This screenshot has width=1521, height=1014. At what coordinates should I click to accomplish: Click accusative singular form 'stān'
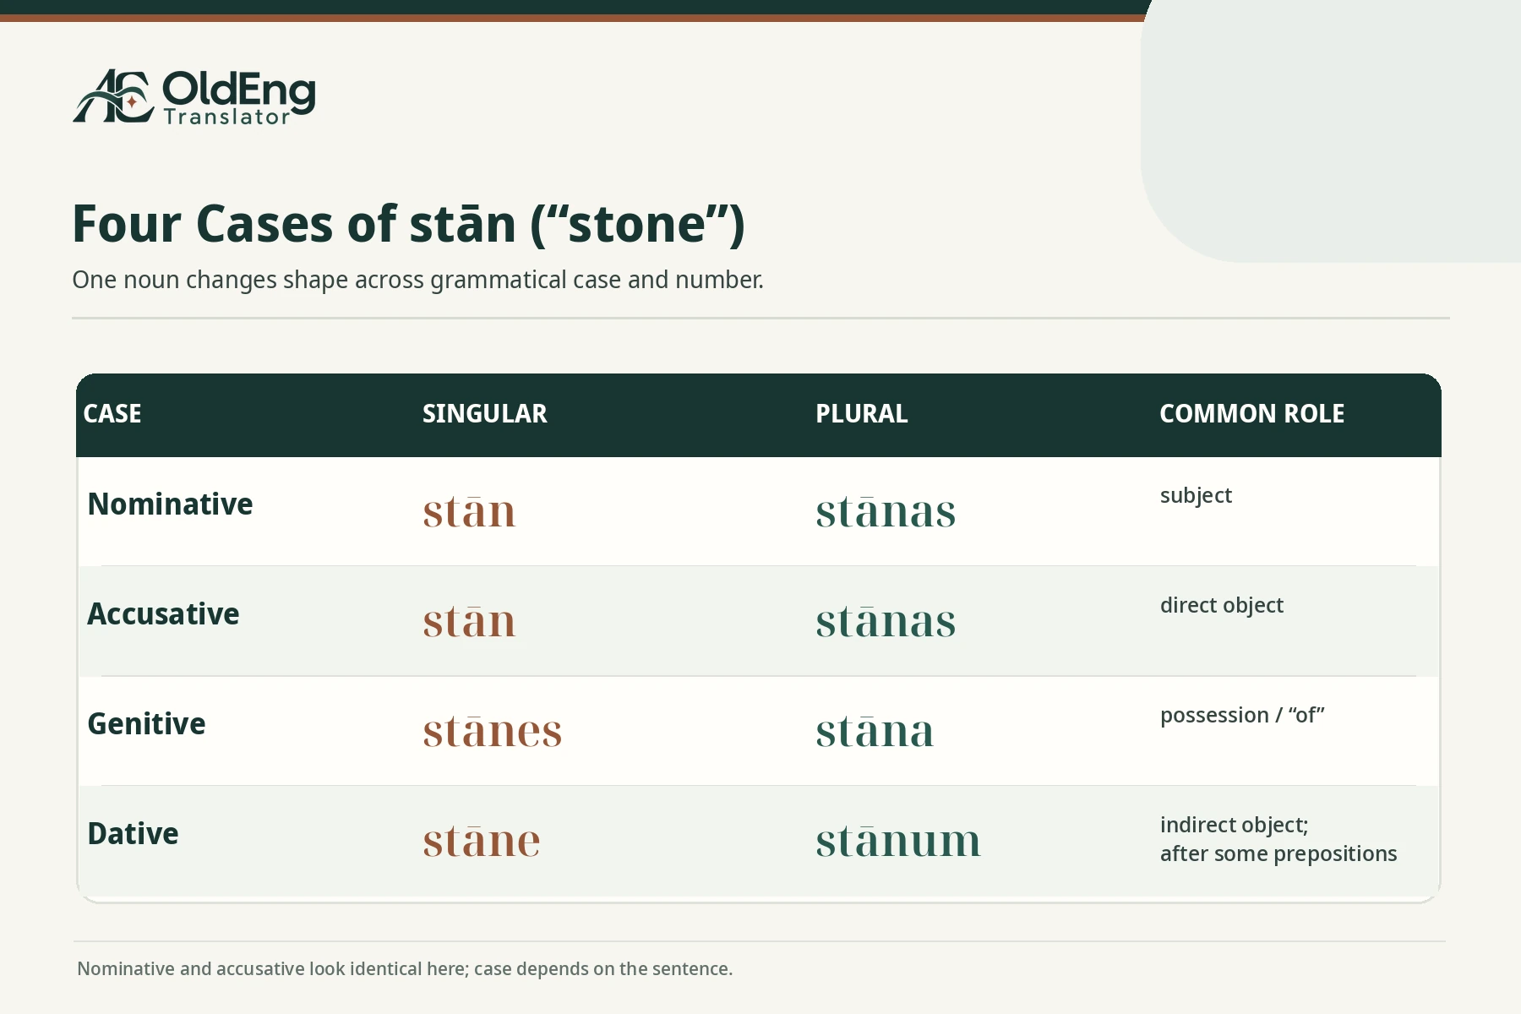point(469,621)
